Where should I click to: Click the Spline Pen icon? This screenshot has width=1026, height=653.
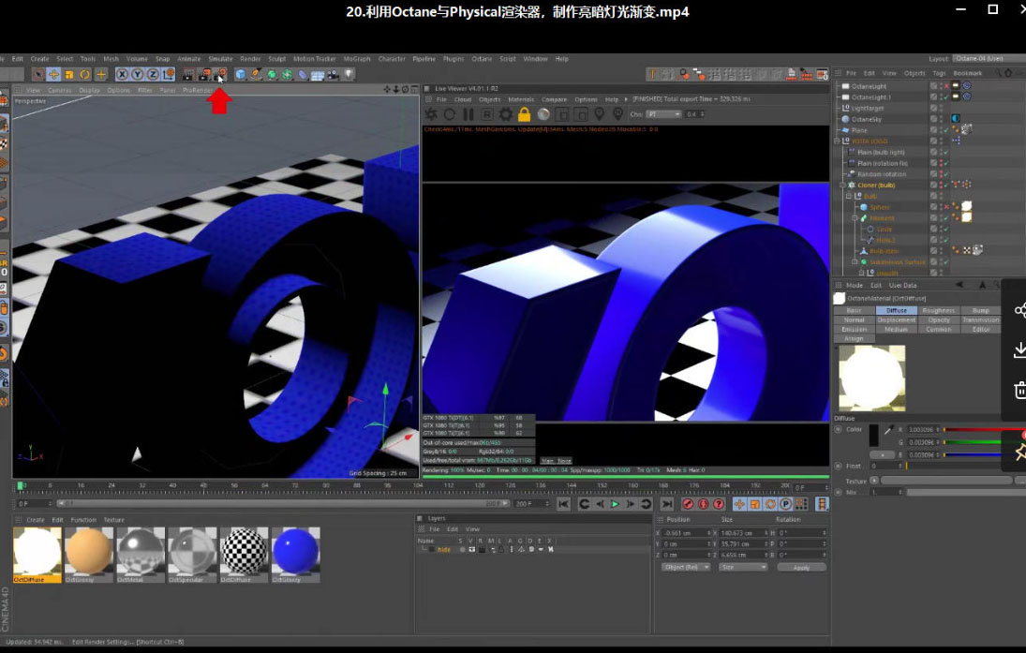pos(257,75)
